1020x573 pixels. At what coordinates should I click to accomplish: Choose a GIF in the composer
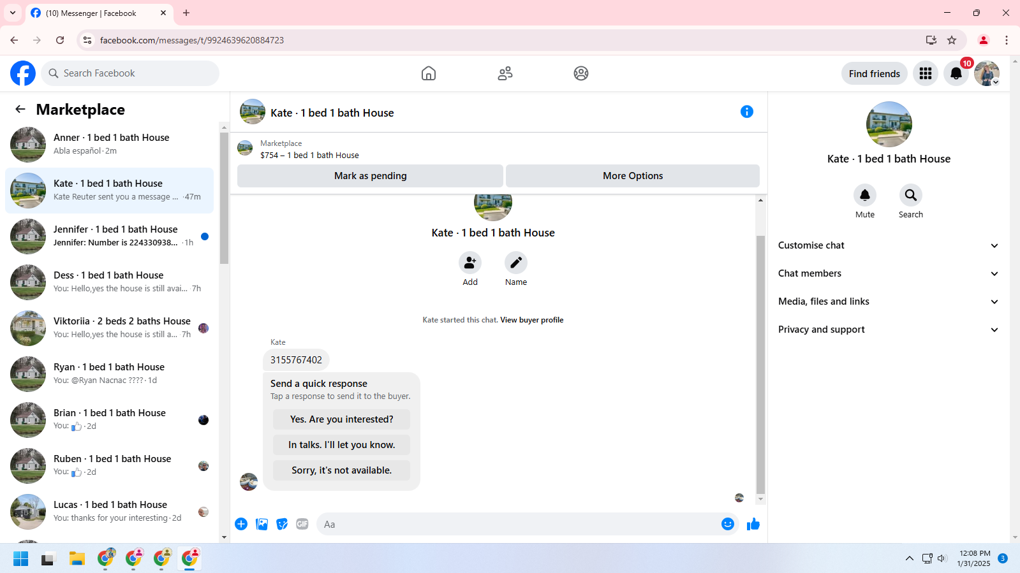302,524
